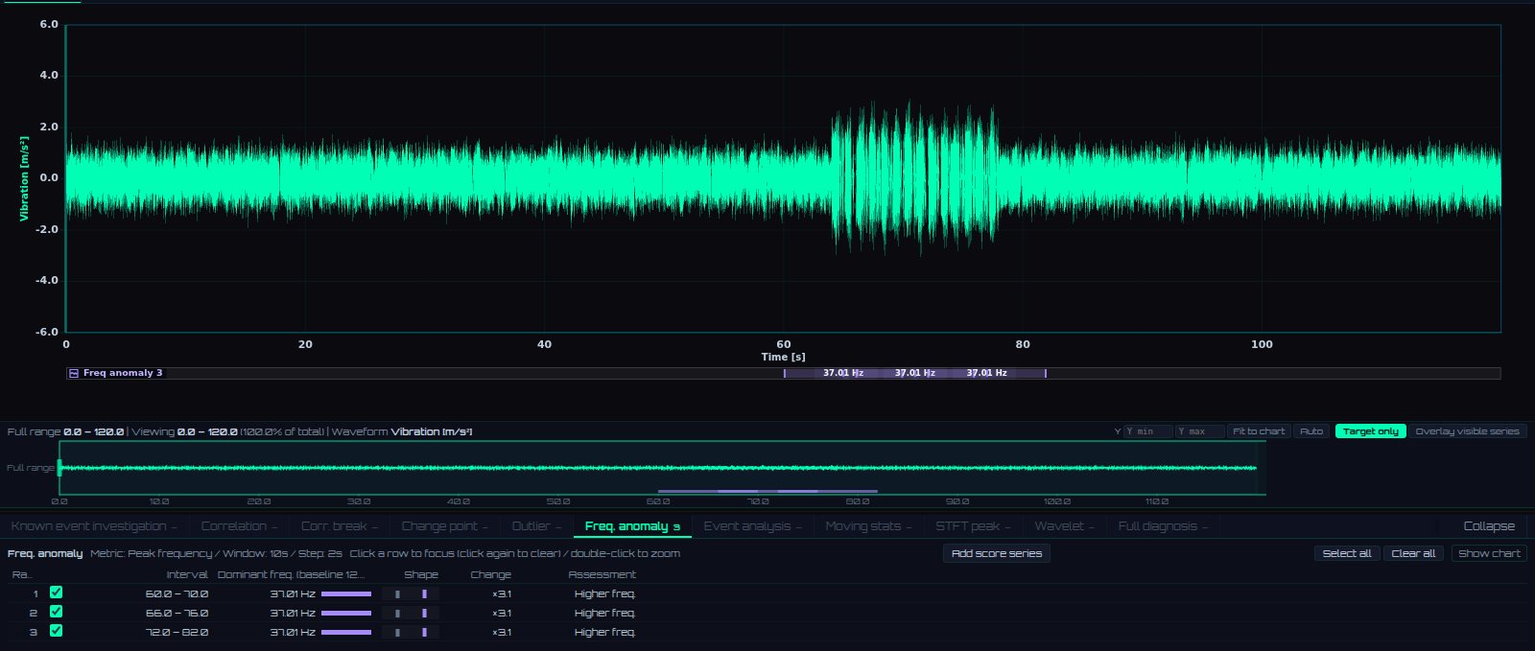The width and height of the screenshot is (1535, 651).
Task: Uncheck the checkbox for interval 60.0 – 70.0
Action: coord(56,593)
